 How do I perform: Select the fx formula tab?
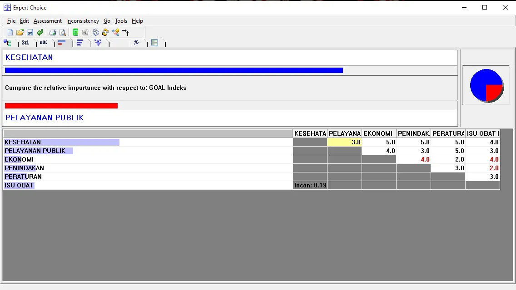tap(136, 43)
